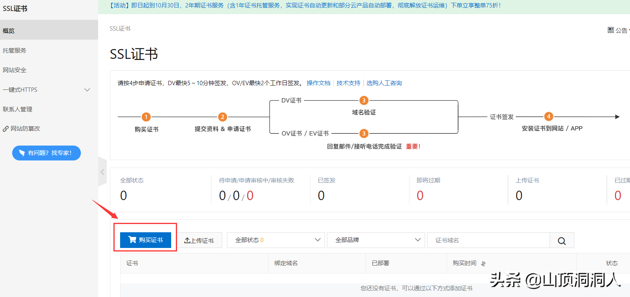Click the 重要! red text
This screenshot has height=297, width=630.
click(413, 146)
